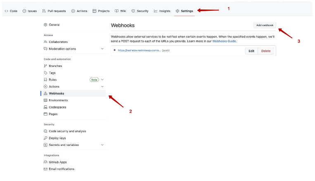Edit the existing push webhook
Image resolution: width=315 pixels, height=181 pixels.
(x=251, y=51)
